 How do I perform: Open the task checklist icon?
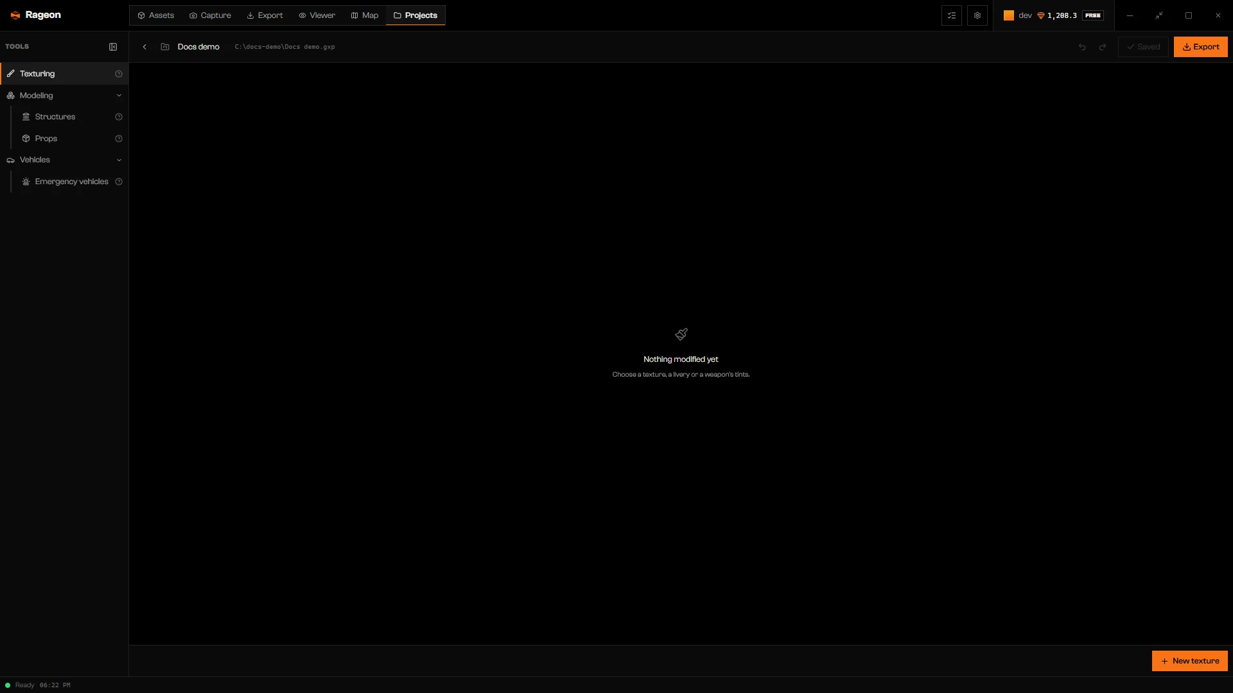click(952, 15)
